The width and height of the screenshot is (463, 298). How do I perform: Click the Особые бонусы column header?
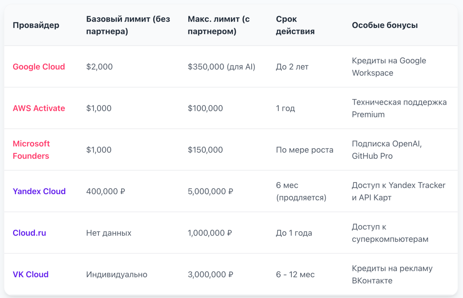click(x=385, y=25)
